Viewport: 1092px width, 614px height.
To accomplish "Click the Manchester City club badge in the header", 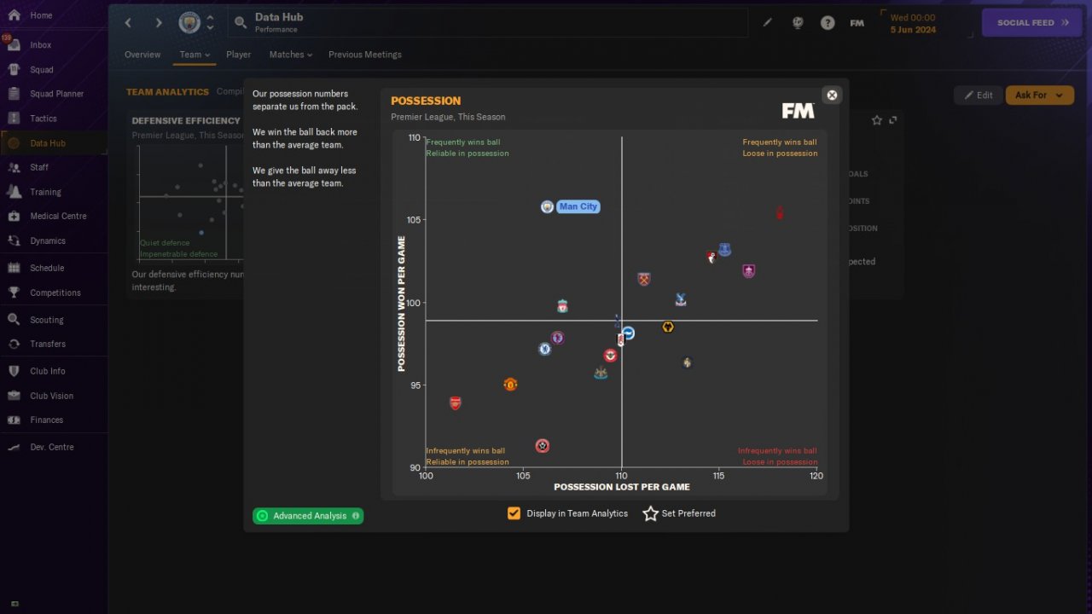I will click(x=189, y=23).
